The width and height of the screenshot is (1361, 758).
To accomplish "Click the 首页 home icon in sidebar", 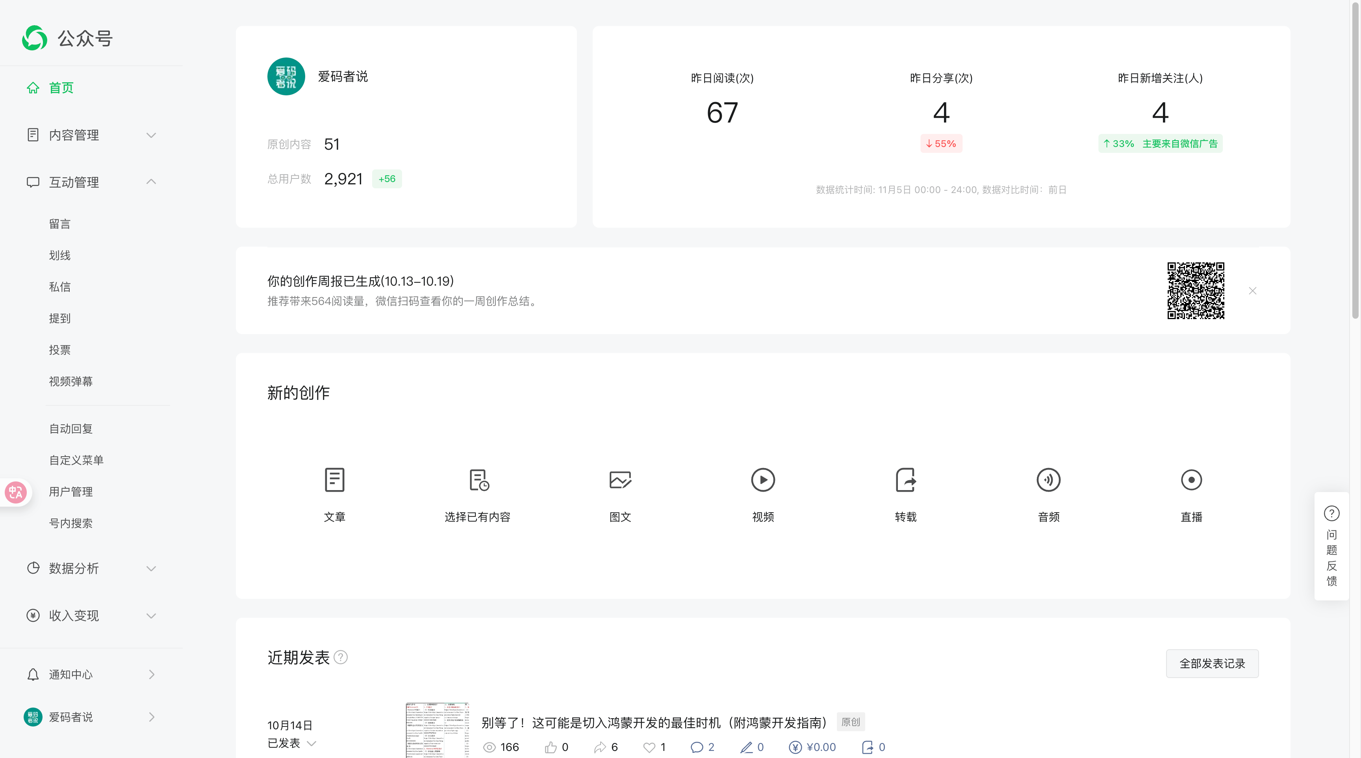I will pos(33,88).
